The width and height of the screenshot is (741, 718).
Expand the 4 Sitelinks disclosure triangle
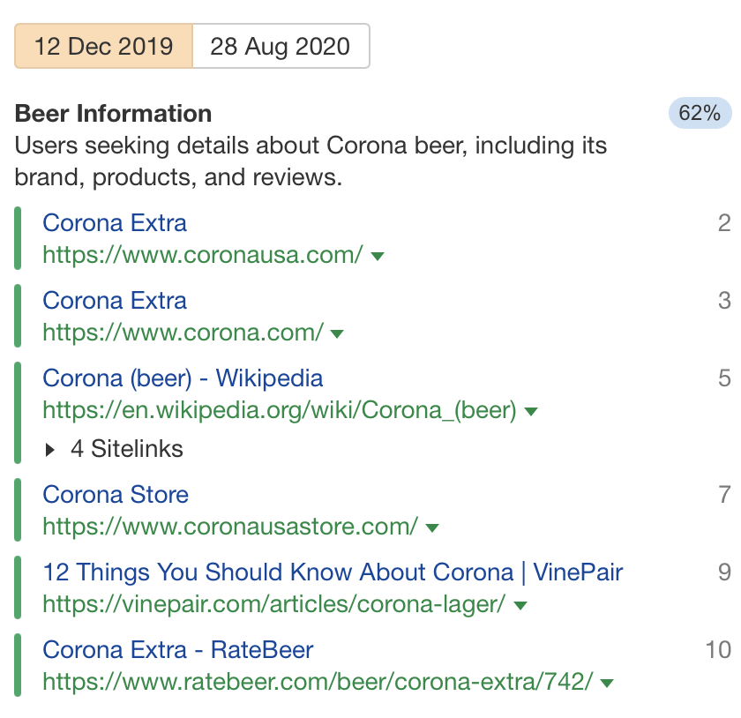tap(50, 449)
